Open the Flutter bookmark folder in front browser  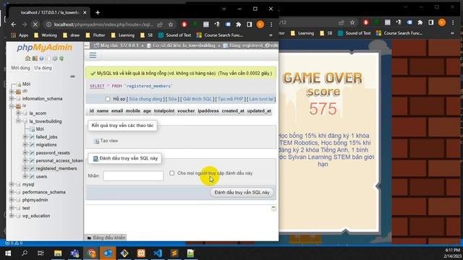tap(95, 35)
